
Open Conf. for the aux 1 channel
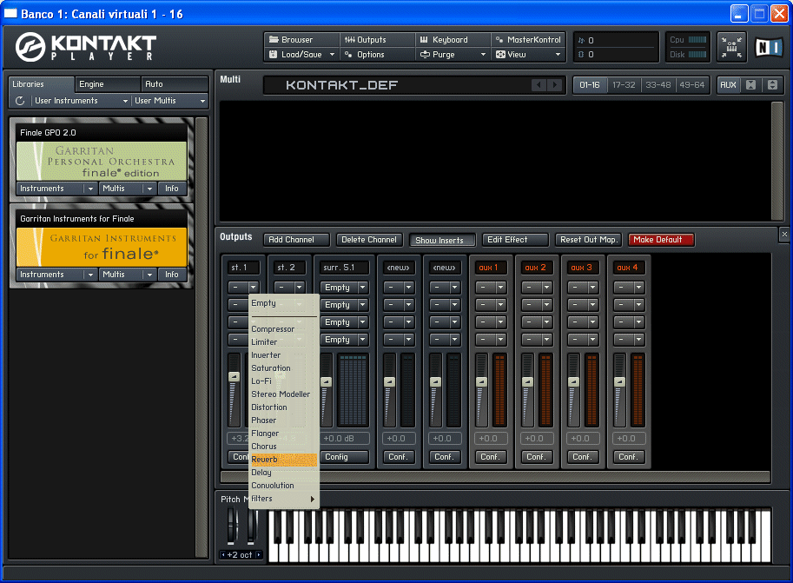pos(490,457)
